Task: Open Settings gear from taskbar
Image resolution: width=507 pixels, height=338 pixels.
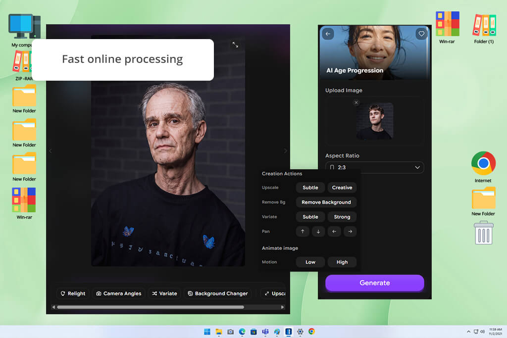Action: (x=300, y=332)
